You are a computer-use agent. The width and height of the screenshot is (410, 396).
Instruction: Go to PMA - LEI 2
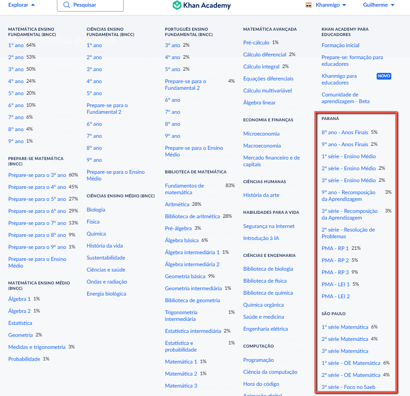pos(335,296)
